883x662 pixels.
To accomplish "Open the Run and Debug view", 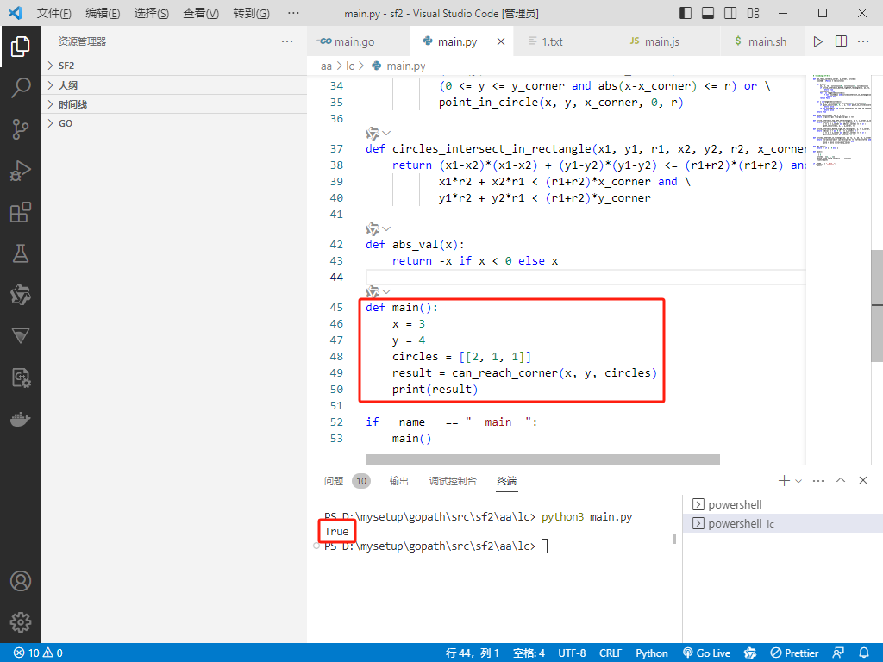I will [x=21, y=171].
